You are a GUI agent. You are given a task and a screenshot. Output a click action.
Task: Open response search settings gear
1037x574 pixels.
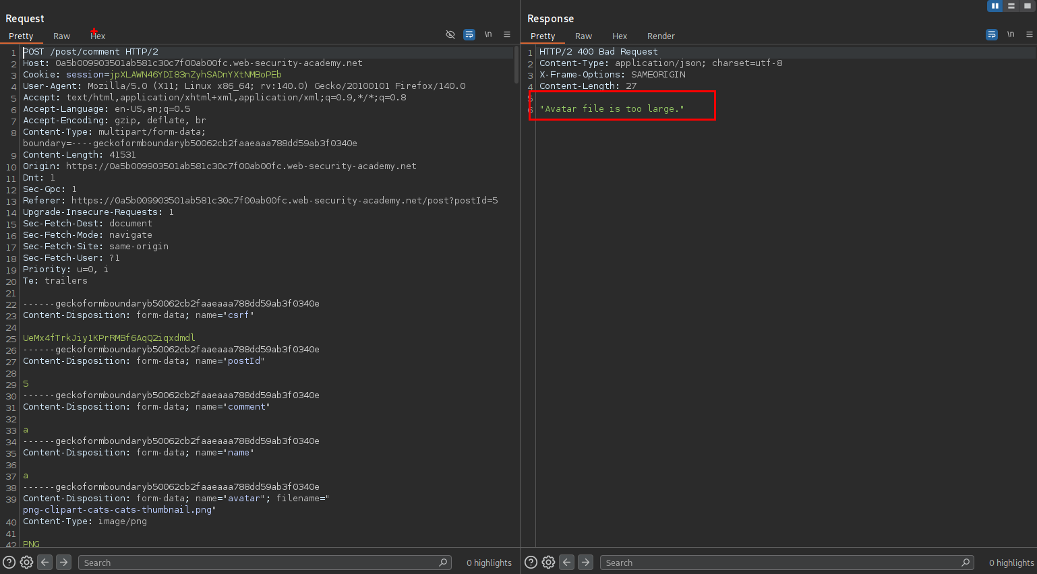[x=549, y=563]
